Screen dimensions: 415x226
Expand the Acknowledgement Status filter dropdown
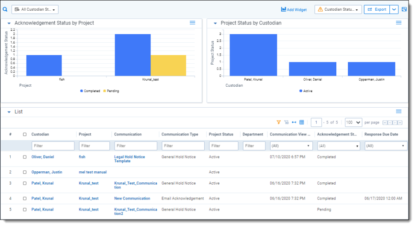tap(338, 146)
